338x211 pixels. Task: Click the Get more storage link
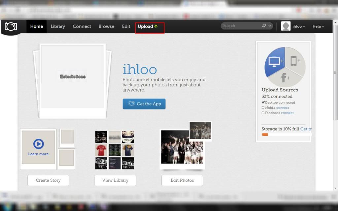click(x=306, y=129)
